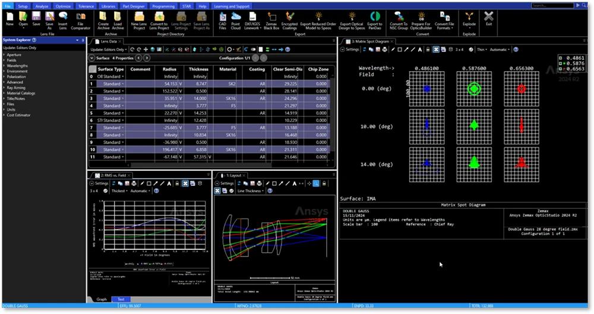
Task: Open the Optimize ribbon tab
Action: pyautogui.click(x=63, y=6)
